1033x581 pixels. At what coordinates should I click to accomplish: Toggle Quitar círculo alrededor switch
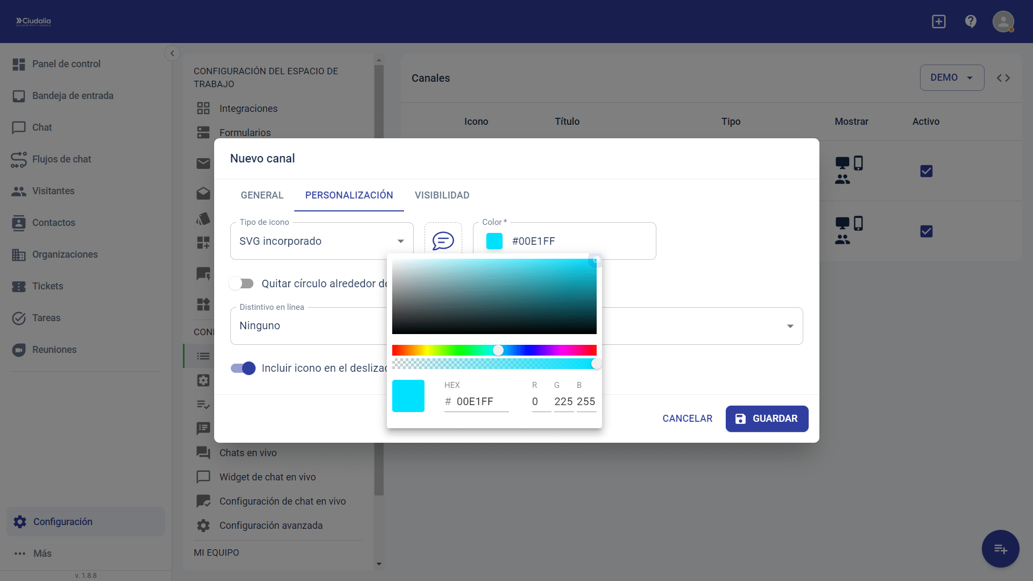242,284
